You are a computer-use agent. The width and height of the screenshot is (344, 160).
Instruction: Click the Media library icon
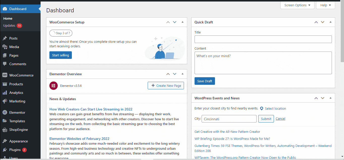point(5,47)
